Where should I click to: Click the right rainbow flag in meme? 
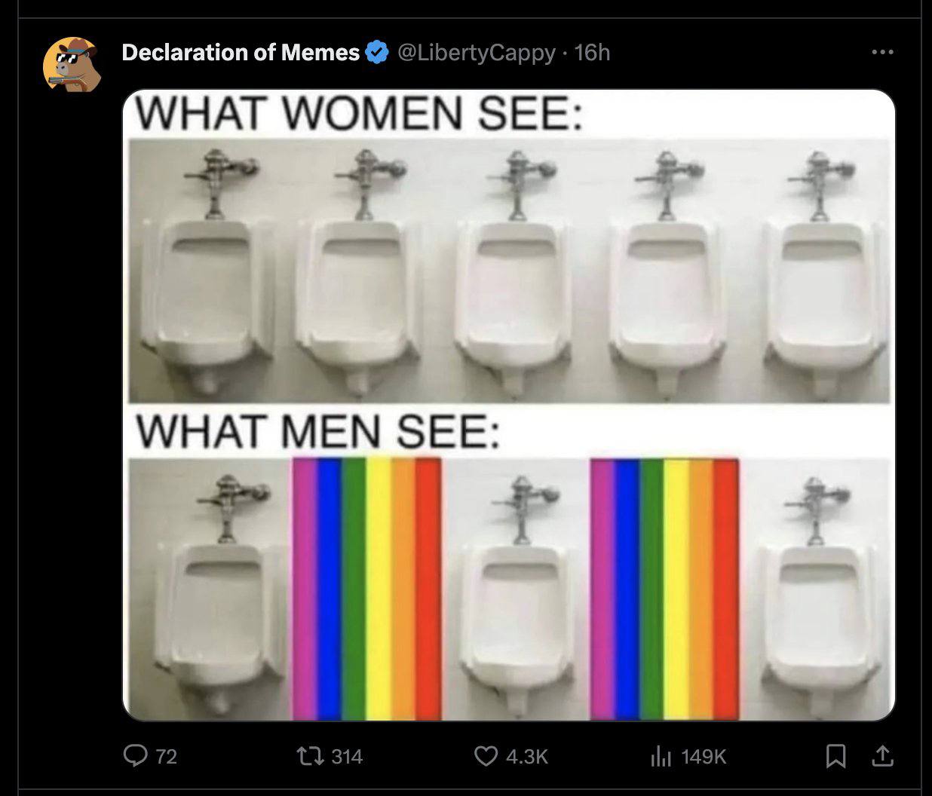tap(664, 588)
